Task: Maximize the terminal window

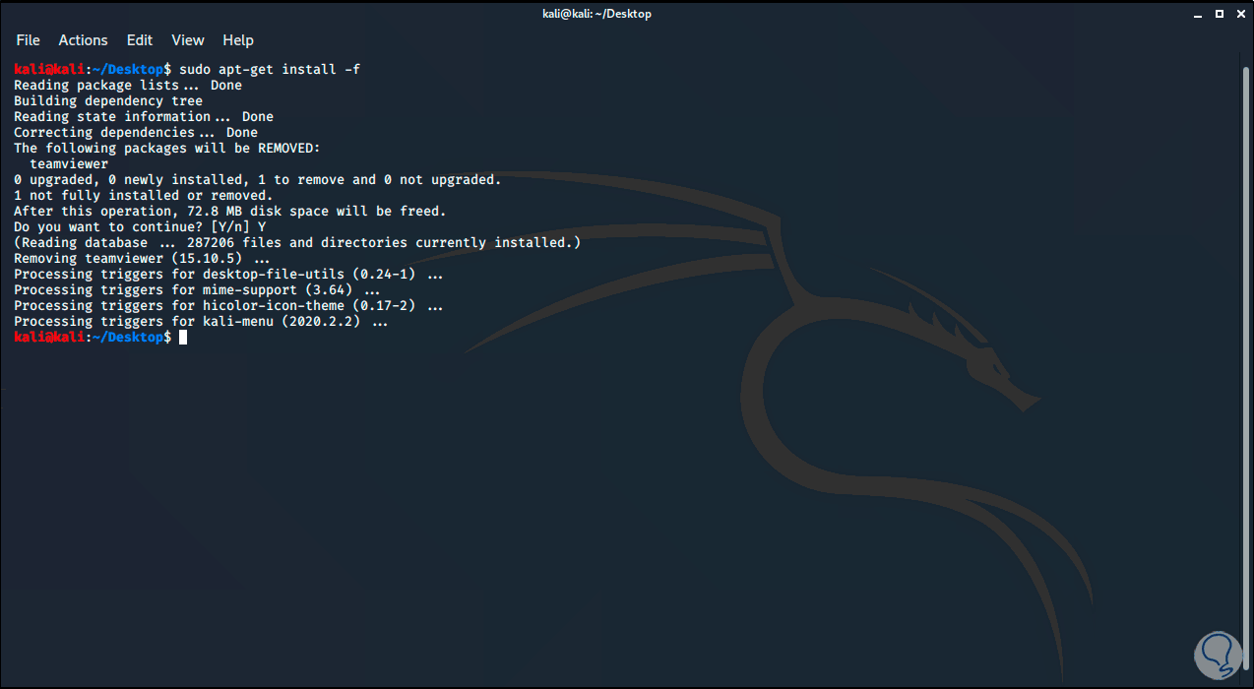Action: (x=1219, y=14)
